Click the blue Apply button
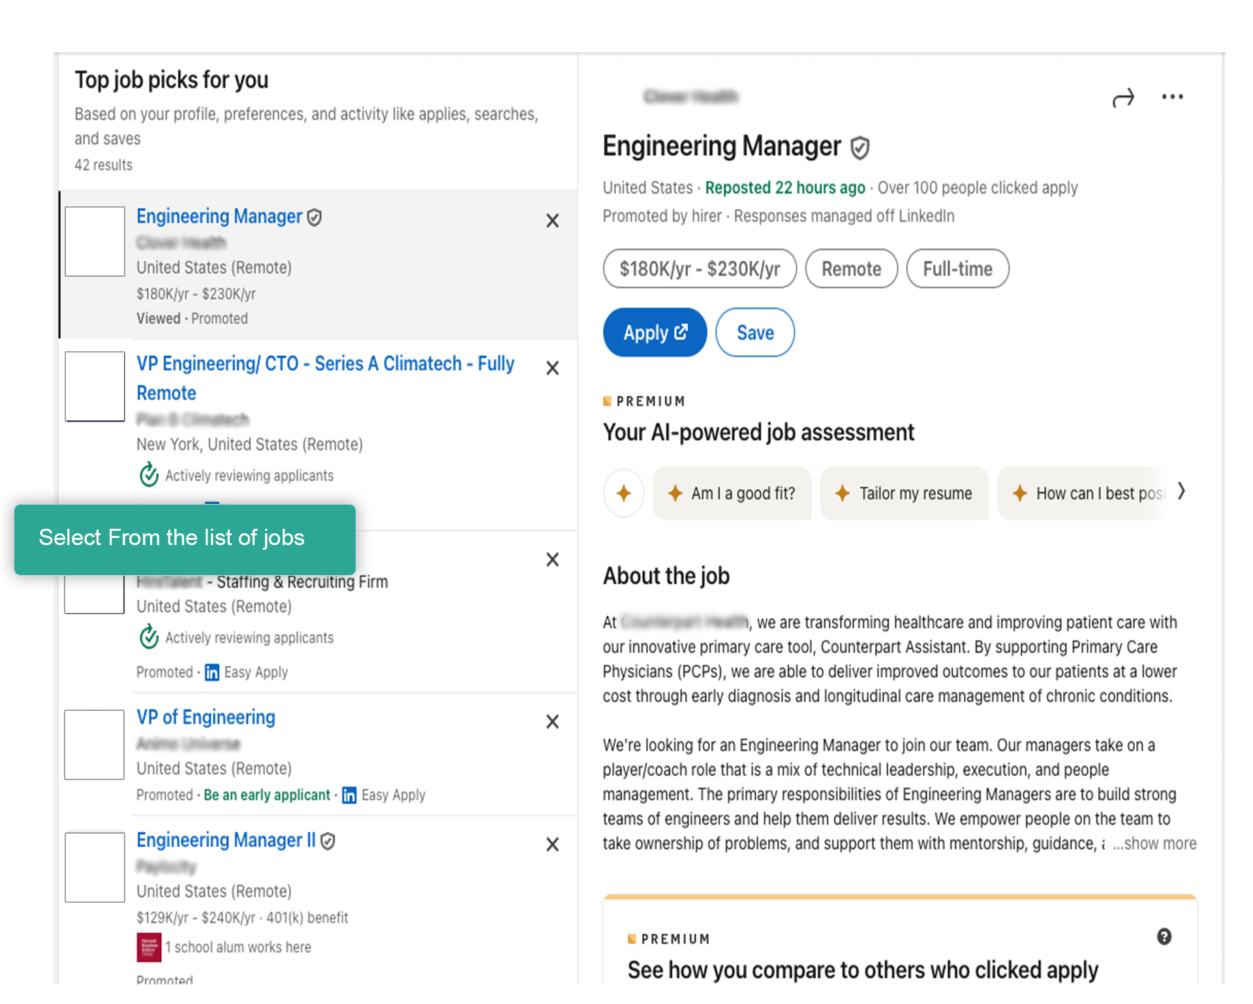Image resolution: width=1253 pixels, height=1004 pixels. click(x=655, y=333)
